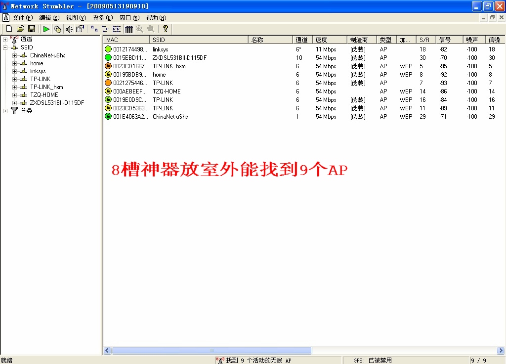Expand the ChinaNet-uShs tree node
The width and height of the screenshot is (506, 364).
coord(14,55)
